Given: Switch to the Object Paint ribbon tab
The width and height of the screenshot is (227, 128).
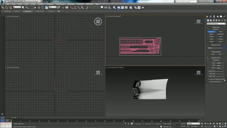Looking at the screenshot, I should [39, 11].
